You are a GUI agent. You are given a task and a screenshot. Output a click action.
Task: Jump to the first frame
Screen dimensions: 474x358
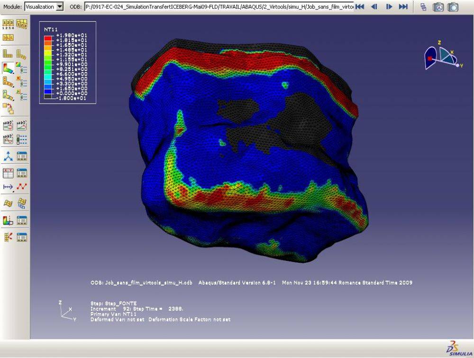point(359,6)
